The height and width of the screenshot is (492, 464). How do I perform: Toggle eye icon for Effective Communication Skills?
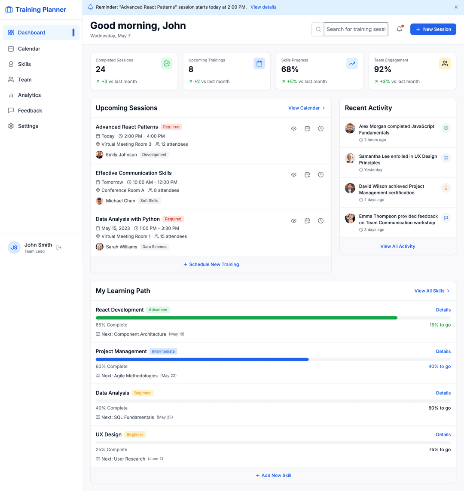pos(293,175)
